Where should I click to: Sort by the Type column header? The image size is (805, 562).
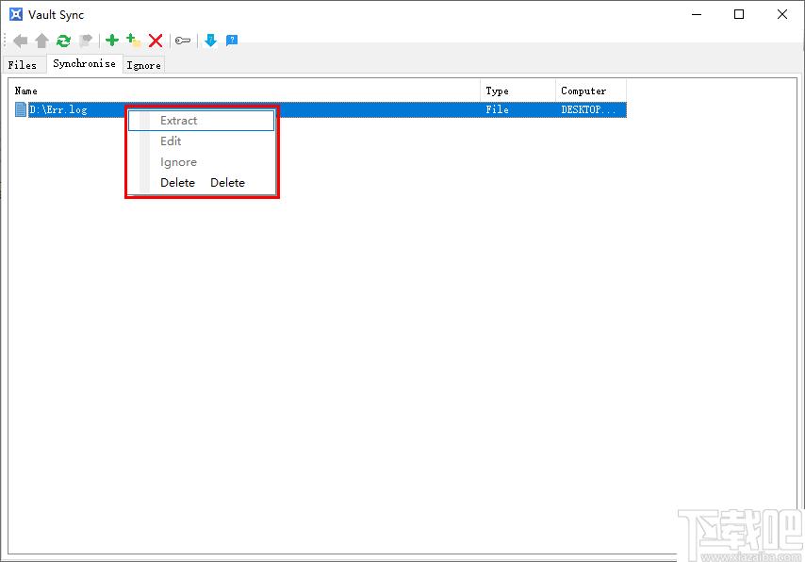[x=518, y=91]
